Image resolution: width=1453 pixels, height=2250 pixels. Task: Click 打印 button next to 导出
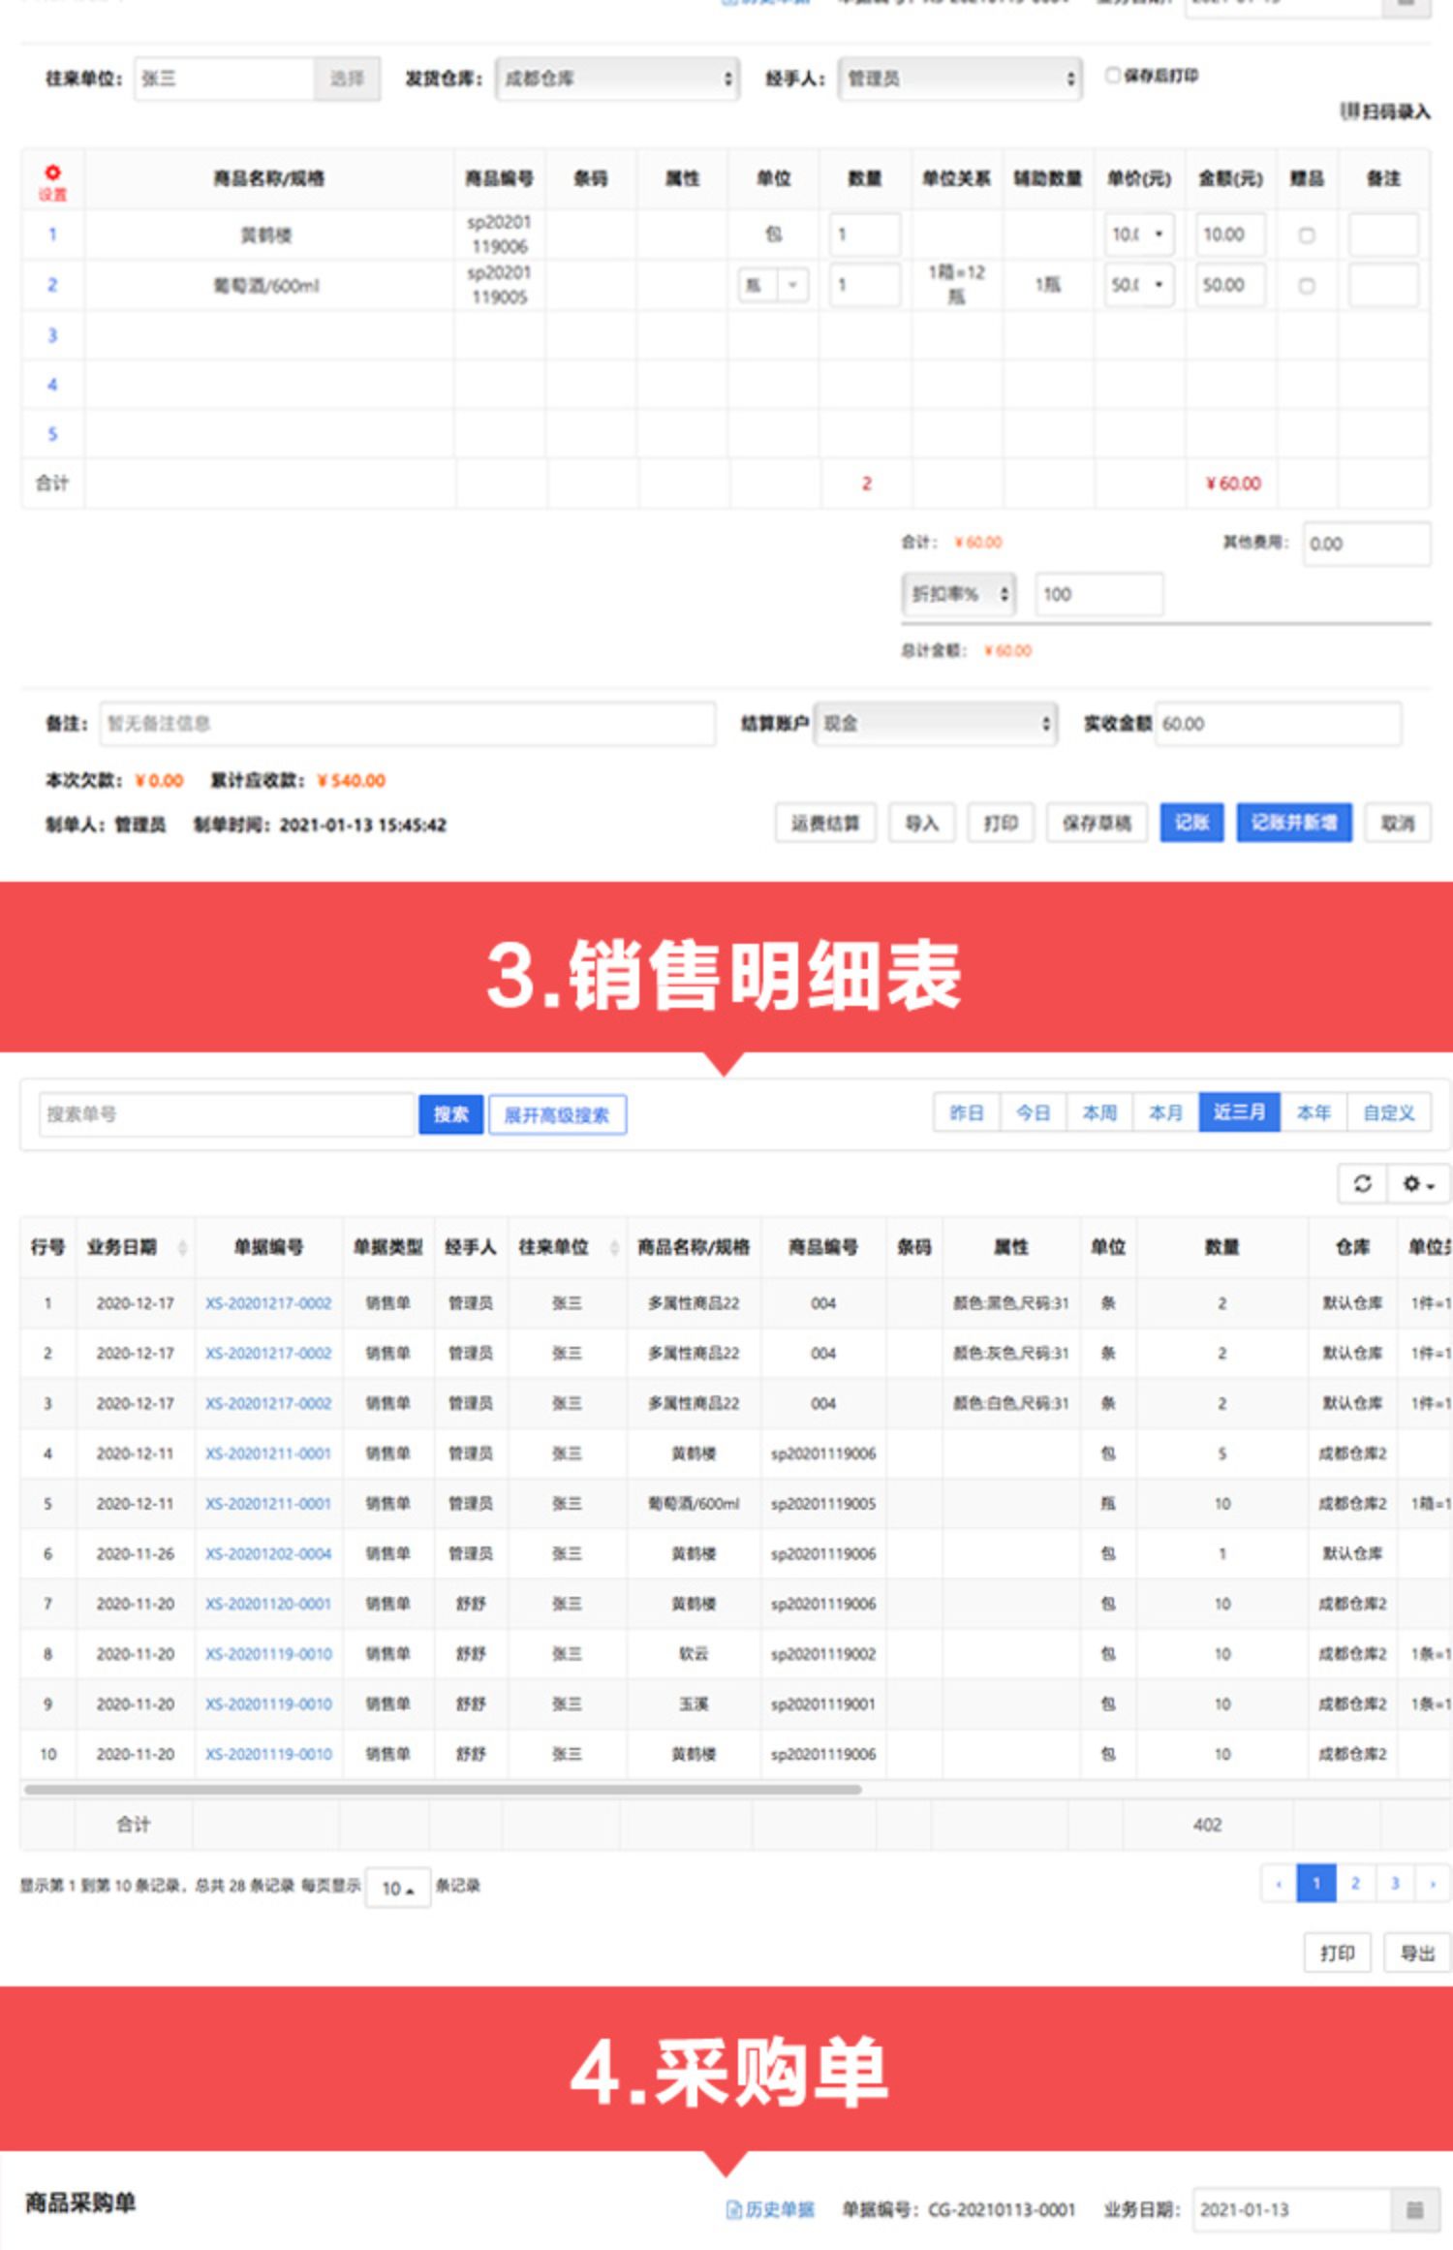(1338, 1953)
